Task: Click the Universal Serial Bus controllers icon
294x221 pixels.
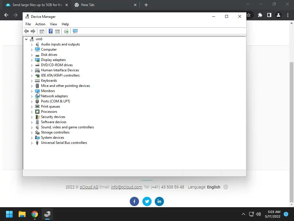Action: pyautogui.click(x=37, y=143)
